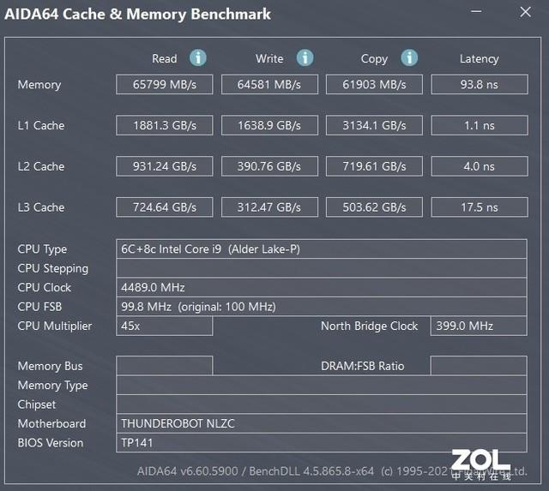Click the Motherboard THUNDEROBOT NLZC field
Image resolution: width=549 pixels, height=491 pixels.
click(322, 423)
